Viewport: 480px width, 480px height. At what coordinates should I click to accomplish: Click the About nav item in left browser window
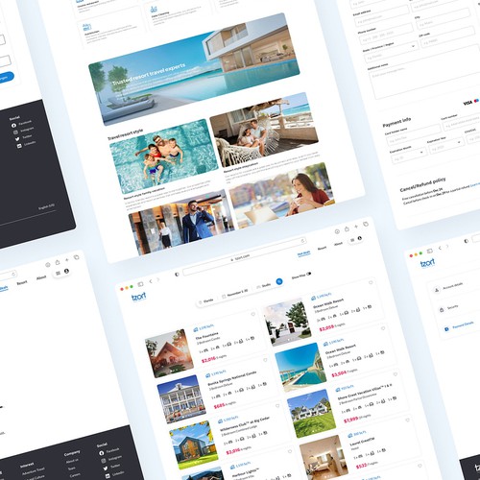[x=41, y=278]
